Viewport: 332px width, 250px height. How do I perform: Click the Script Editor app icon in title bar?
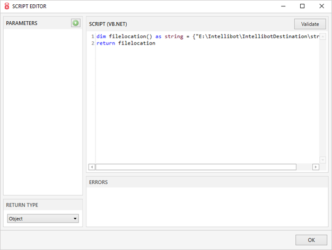coord(7,6)
